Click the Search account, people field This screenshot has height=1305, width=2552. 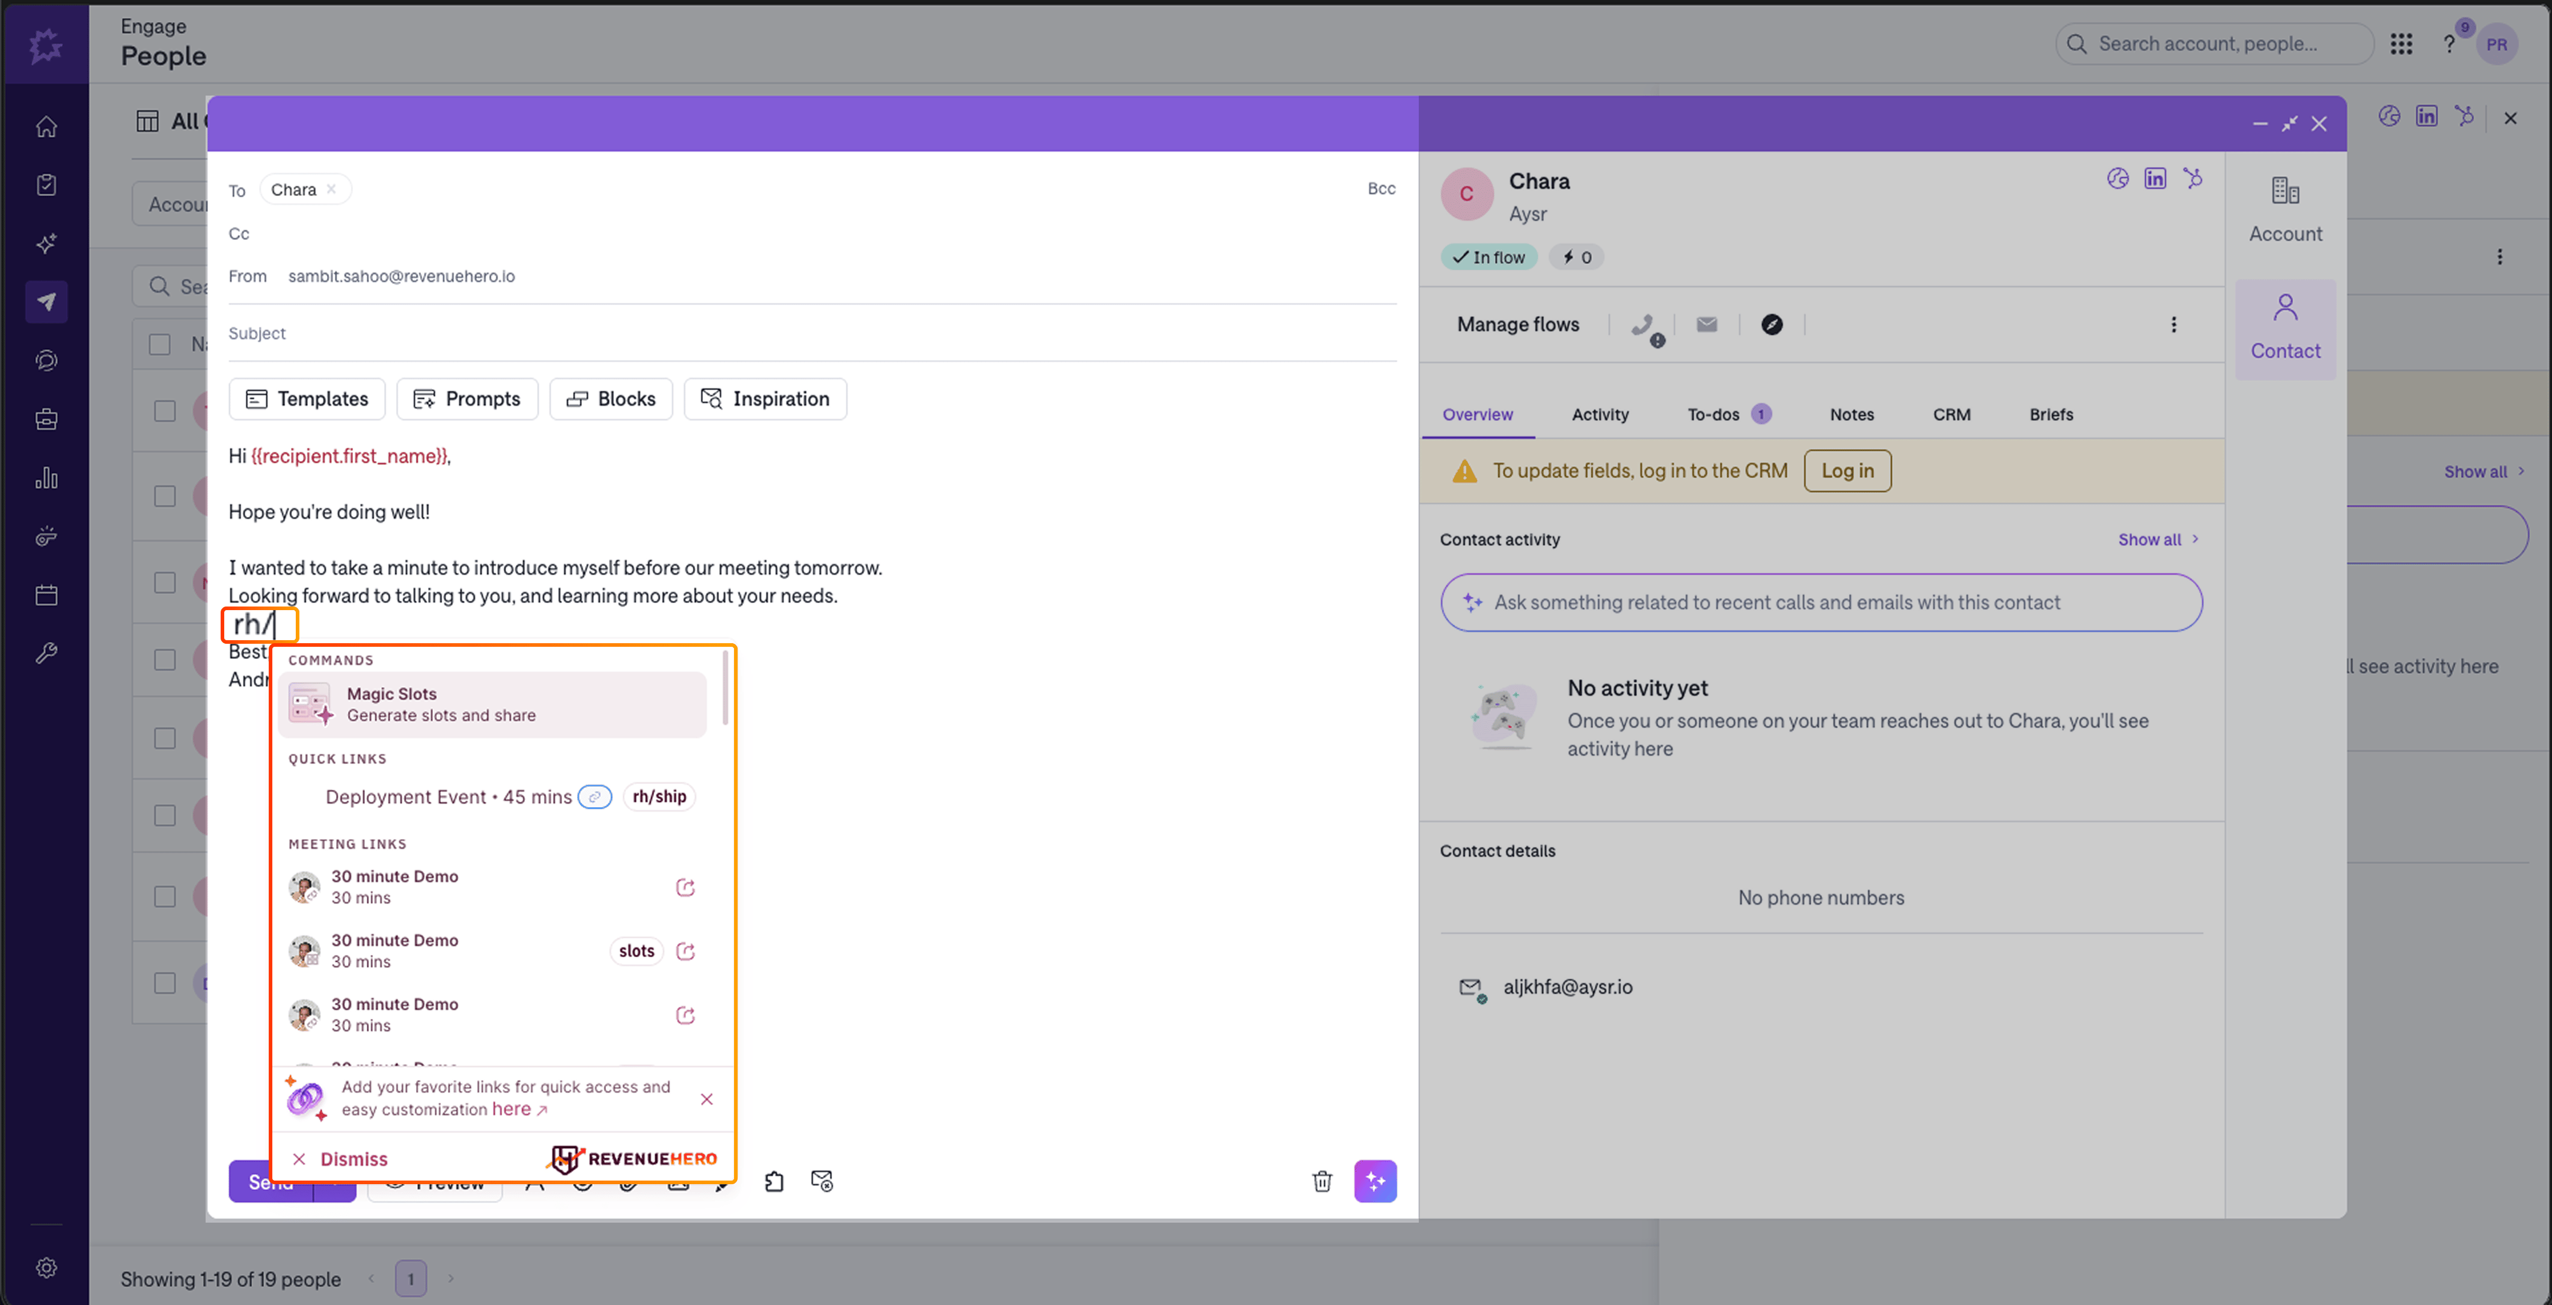[x=2214, y=44]
